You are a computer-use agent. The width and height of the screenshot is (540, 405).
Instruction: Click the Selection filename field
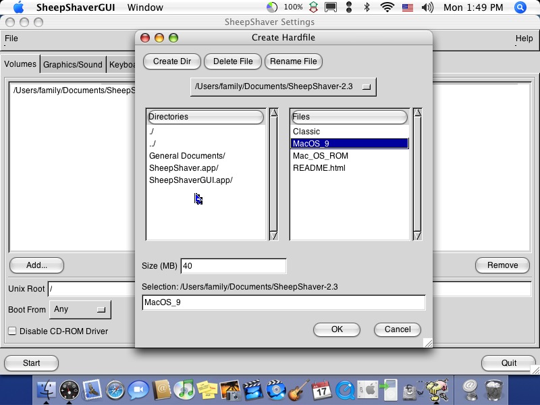(283, 302)
